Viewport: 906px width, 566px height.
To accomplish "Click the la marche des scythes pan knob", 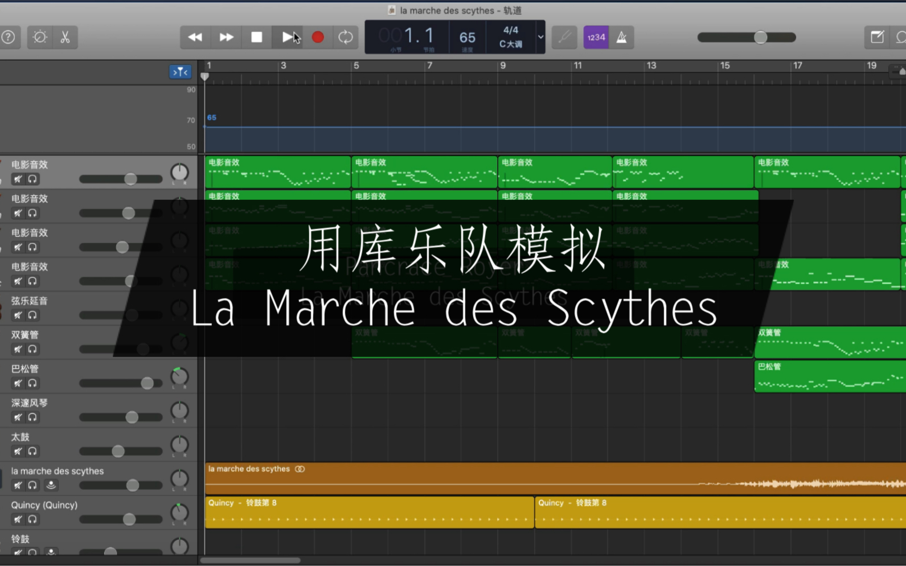I will (179, 479).
